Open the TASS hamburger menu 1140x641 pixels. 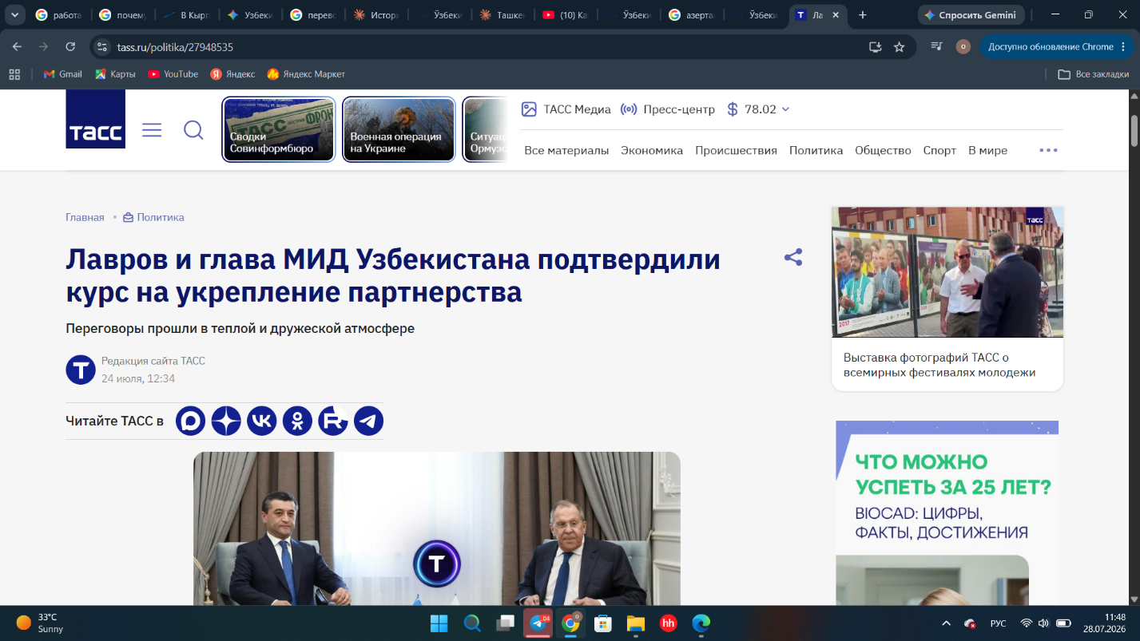(x=152, y=130)
